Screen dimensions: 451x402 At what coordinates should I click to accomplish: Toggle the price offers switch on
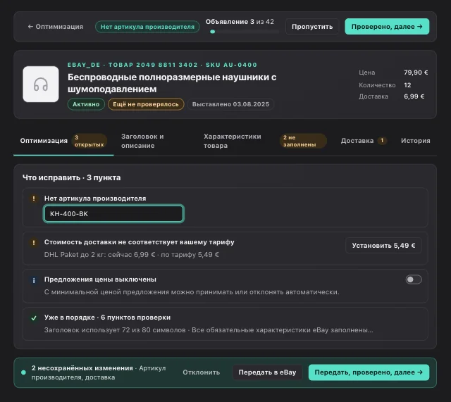point(414,279)
